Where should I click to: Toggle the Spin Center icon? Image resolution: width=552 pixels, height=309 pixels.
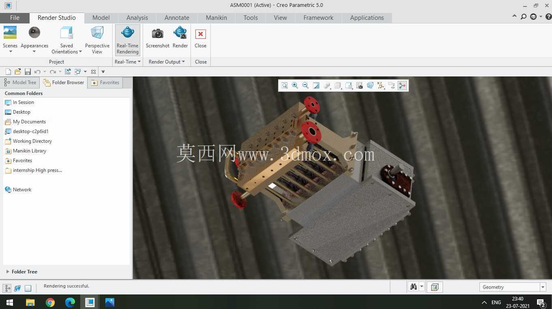[402, 85]
